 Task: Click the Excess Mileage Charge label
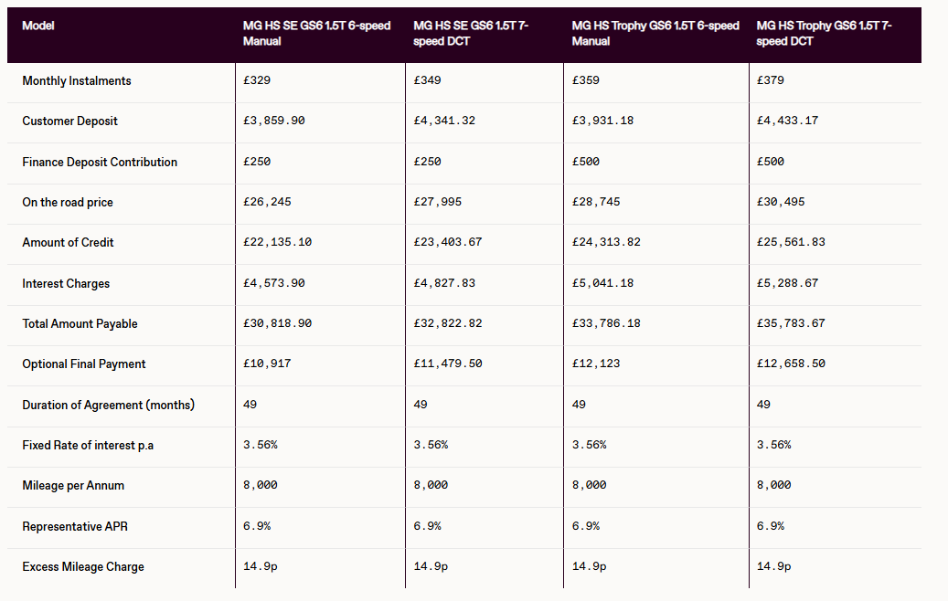pos(83,567)
